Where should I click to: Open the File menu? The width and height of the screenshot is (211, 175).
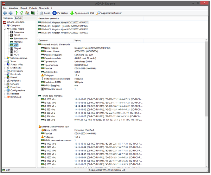point(5,8)
